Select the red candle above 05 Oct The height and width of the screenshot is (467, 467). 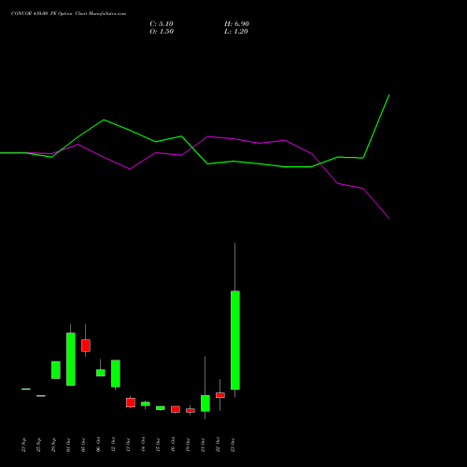tap(86, 346)
